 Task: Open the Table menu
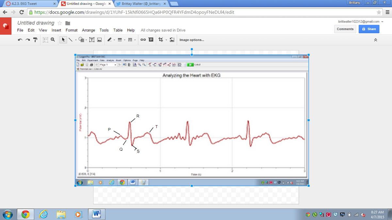(118, 30)
